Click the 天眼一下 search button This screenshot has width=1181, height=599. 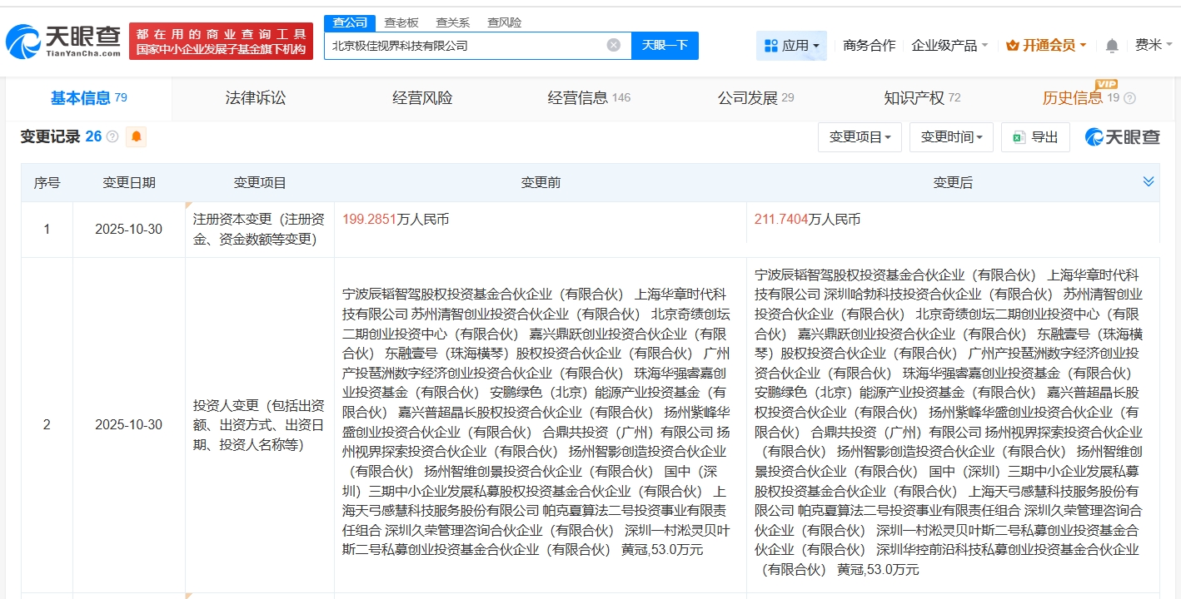(x=665, y=45)
